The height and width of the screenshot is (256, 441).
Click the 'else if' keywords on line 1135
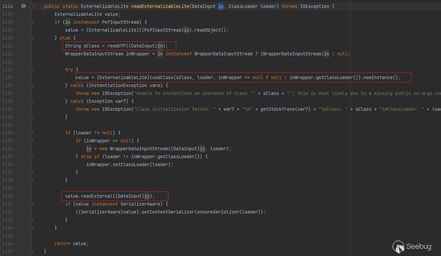point(90,156)
